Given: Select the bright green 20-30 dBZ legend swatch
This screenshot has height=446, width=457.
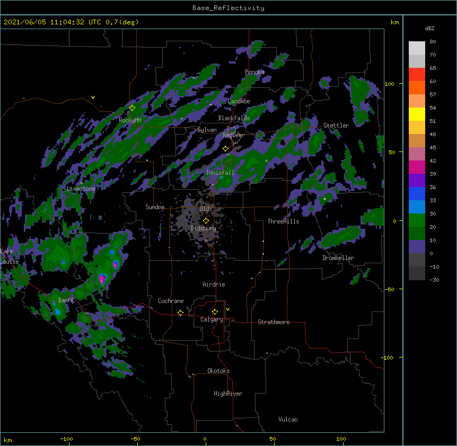Looking at the screenshot, I should coord(417,220).
